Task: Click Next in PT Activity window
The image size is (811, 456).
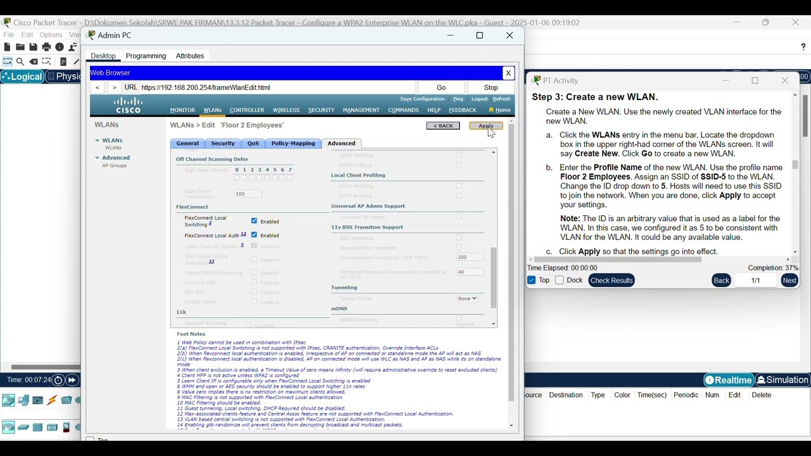Action: [789, 280]
